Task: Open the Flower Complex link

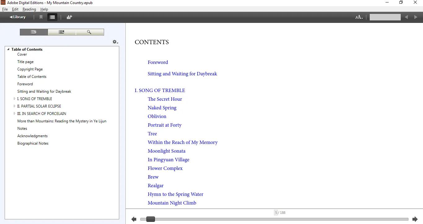Action: pyautogui.click(x=165, y=168)
